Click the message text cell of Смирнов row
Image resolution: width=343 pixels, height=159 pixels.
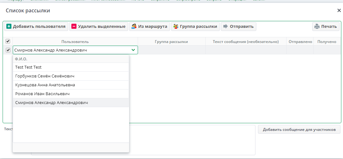[246, 50]
